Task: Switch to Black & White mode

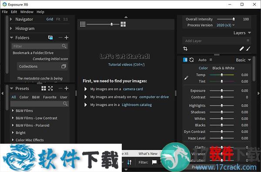Action: coord(224,68)
